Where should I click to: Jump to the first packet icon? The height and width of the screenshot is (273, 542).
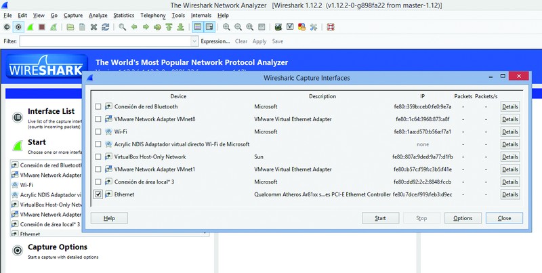169,27
